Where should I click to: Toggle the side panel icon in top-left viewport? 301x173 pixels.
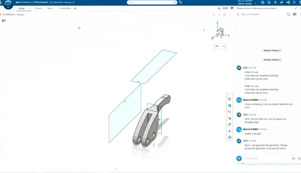click(4, 20)
